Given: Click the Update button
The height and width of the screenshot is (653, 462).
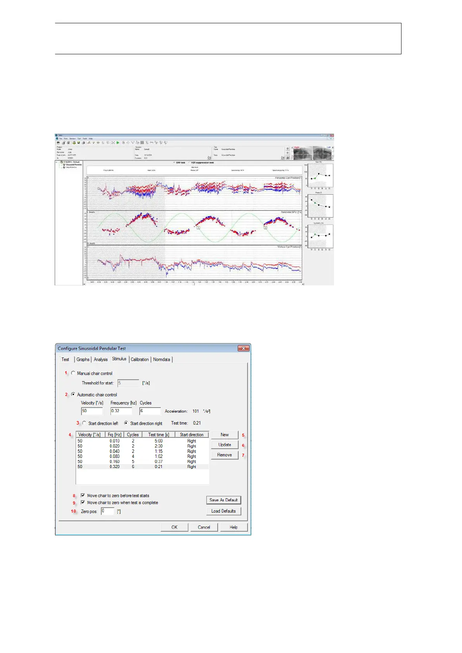Looking at the screenshot, I should [225, 445].
